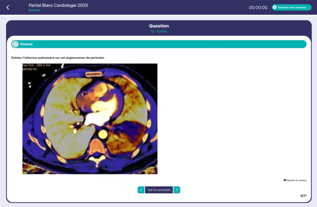Open Voir la correction
This screenshot has width=317, height=207.
[x=159, y=190]
